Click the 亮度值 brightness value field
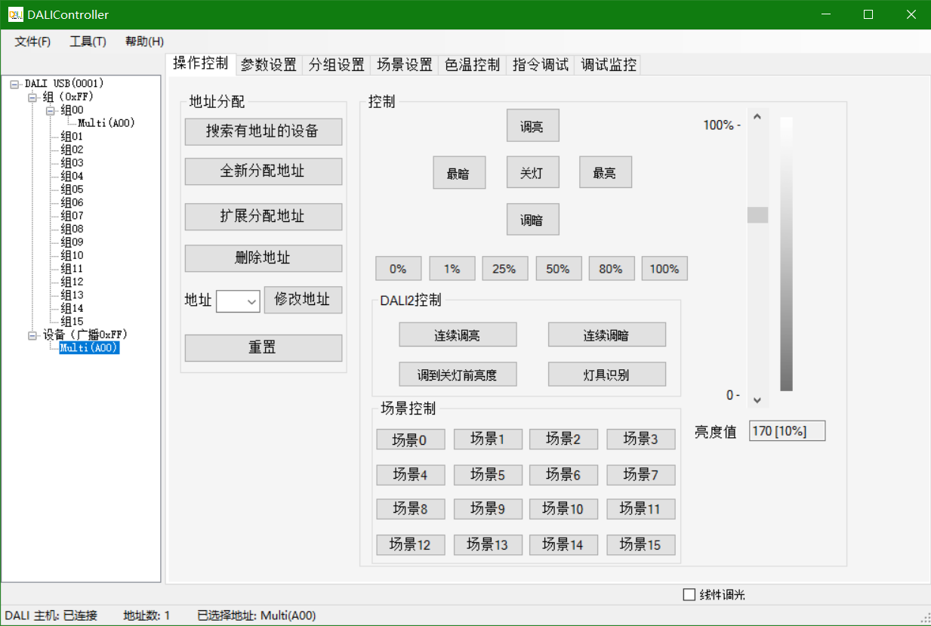The height and width of the screenshot is (626, 931). (787, 431)
